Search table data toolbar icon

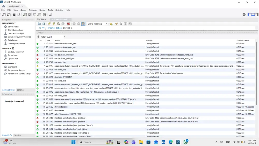[45, 15]
